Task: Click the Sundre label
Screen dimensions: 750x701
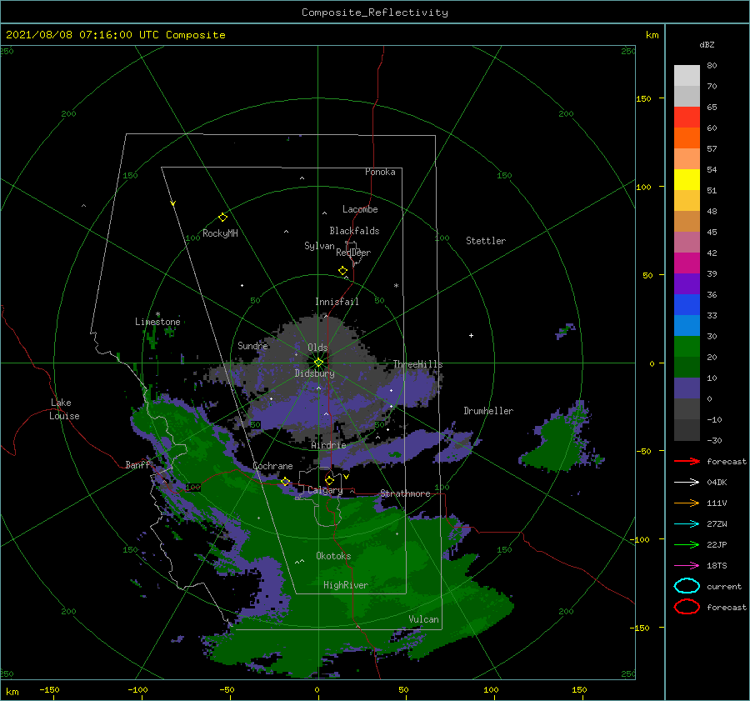Action: click(253, 345)
